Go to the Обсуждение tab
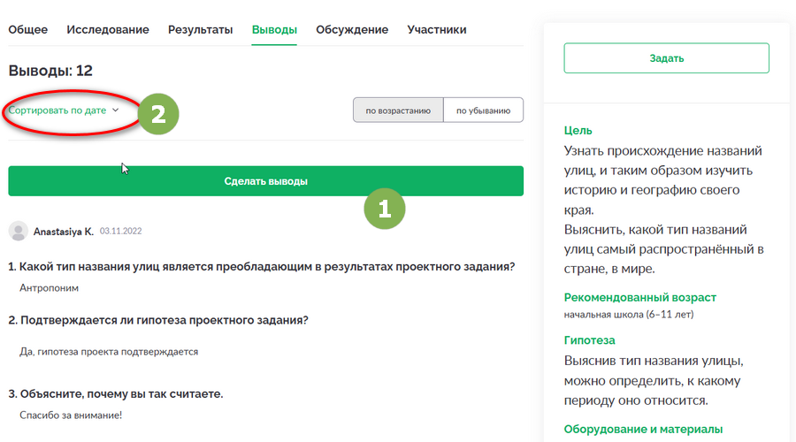 (352, 29)
